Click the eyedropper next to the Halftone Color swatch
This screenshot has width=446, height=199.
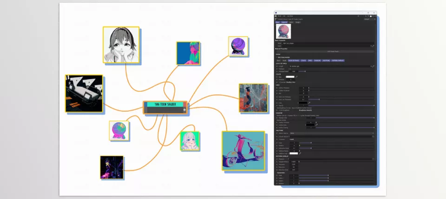pos(300,153)
